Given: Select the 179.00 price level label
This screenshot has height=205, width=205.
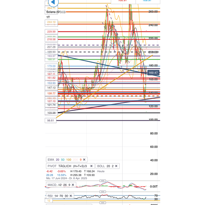Looking at the screenshot, I should click(51, 66).
